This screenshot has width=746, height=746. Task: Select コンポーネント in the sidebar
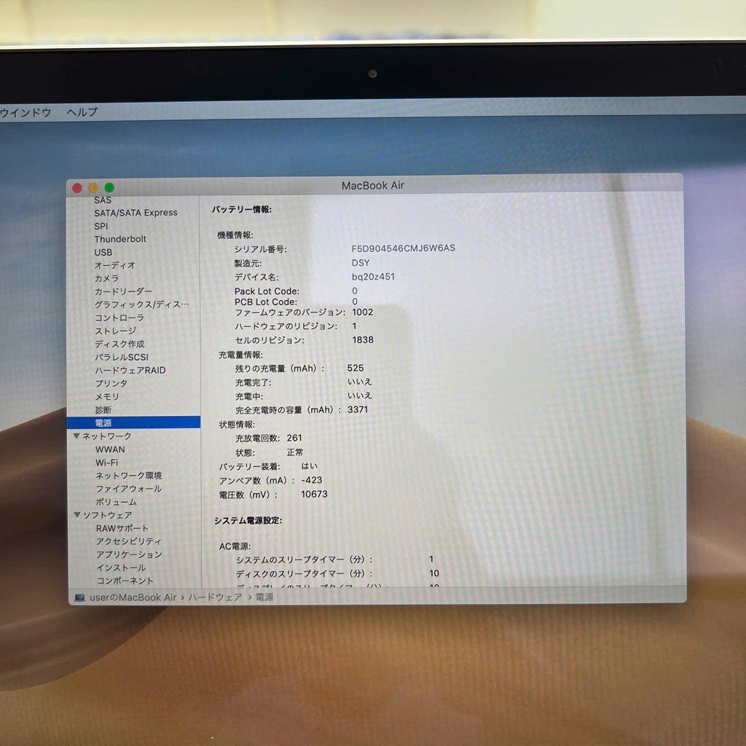pos(125,581)
